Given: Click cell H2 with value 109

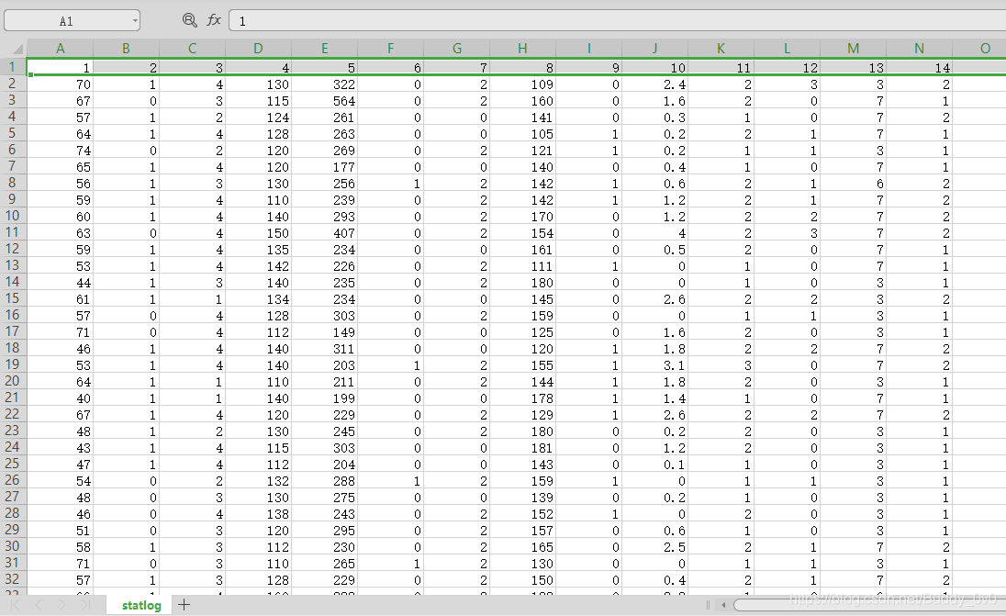Looking at the screenshot, I should click(523, 84).
